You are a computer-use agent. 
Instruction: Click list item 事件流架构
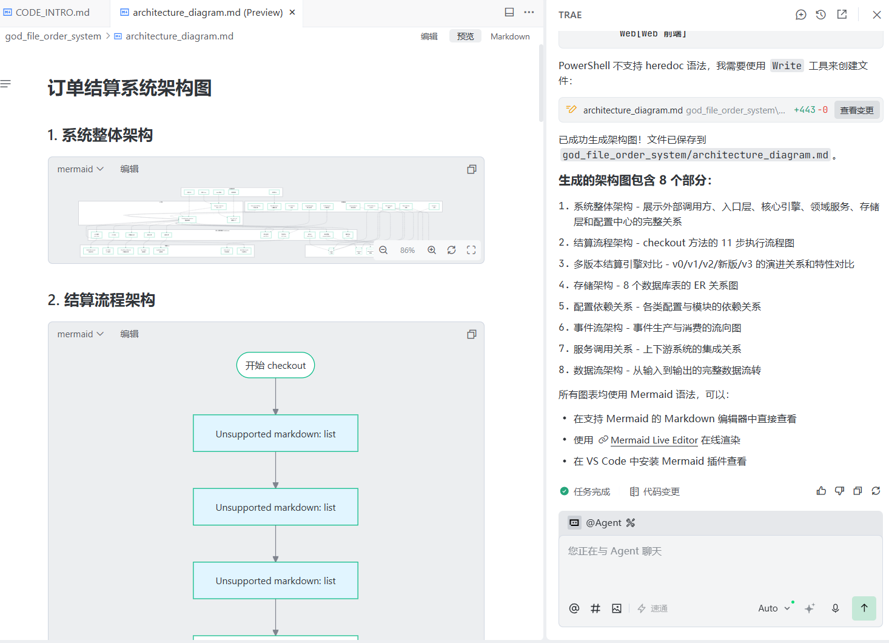coord(657,328)
